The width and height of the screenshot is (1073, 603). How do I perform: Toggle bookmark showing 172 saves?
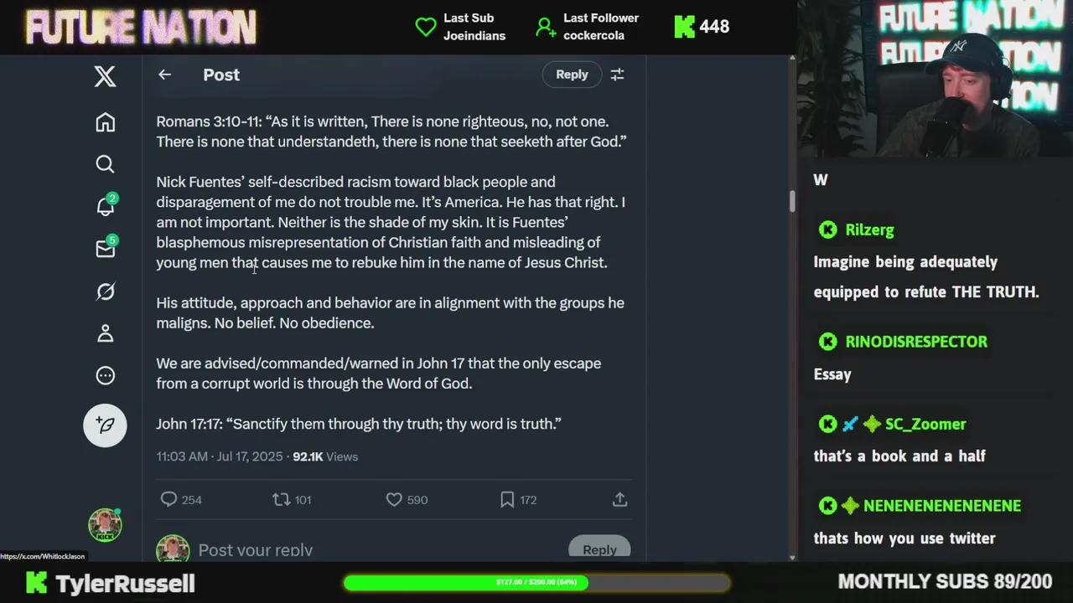tap(518, 500)
